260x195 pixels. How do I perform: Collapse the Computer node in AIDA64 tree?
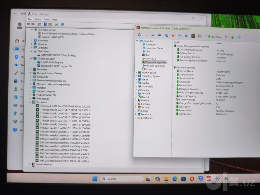click(137, 41)
